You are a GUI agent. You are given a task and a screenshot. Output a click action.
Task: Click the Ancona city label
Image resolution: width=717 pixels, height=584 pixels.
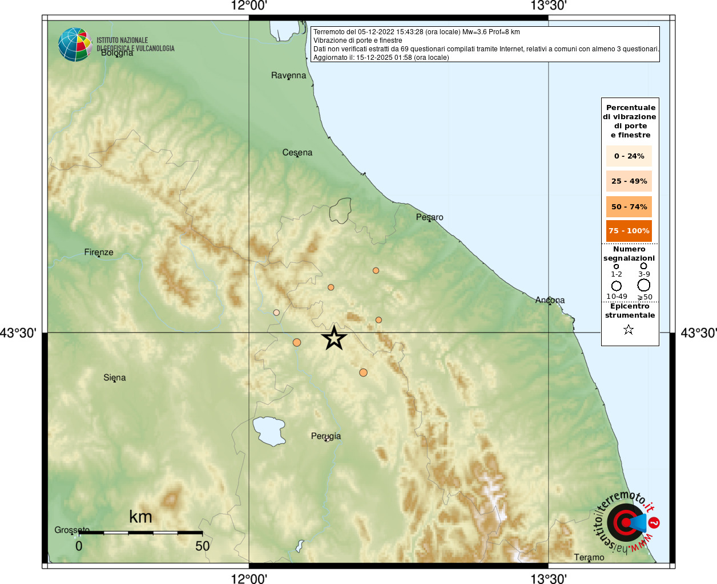click(550, 300)
